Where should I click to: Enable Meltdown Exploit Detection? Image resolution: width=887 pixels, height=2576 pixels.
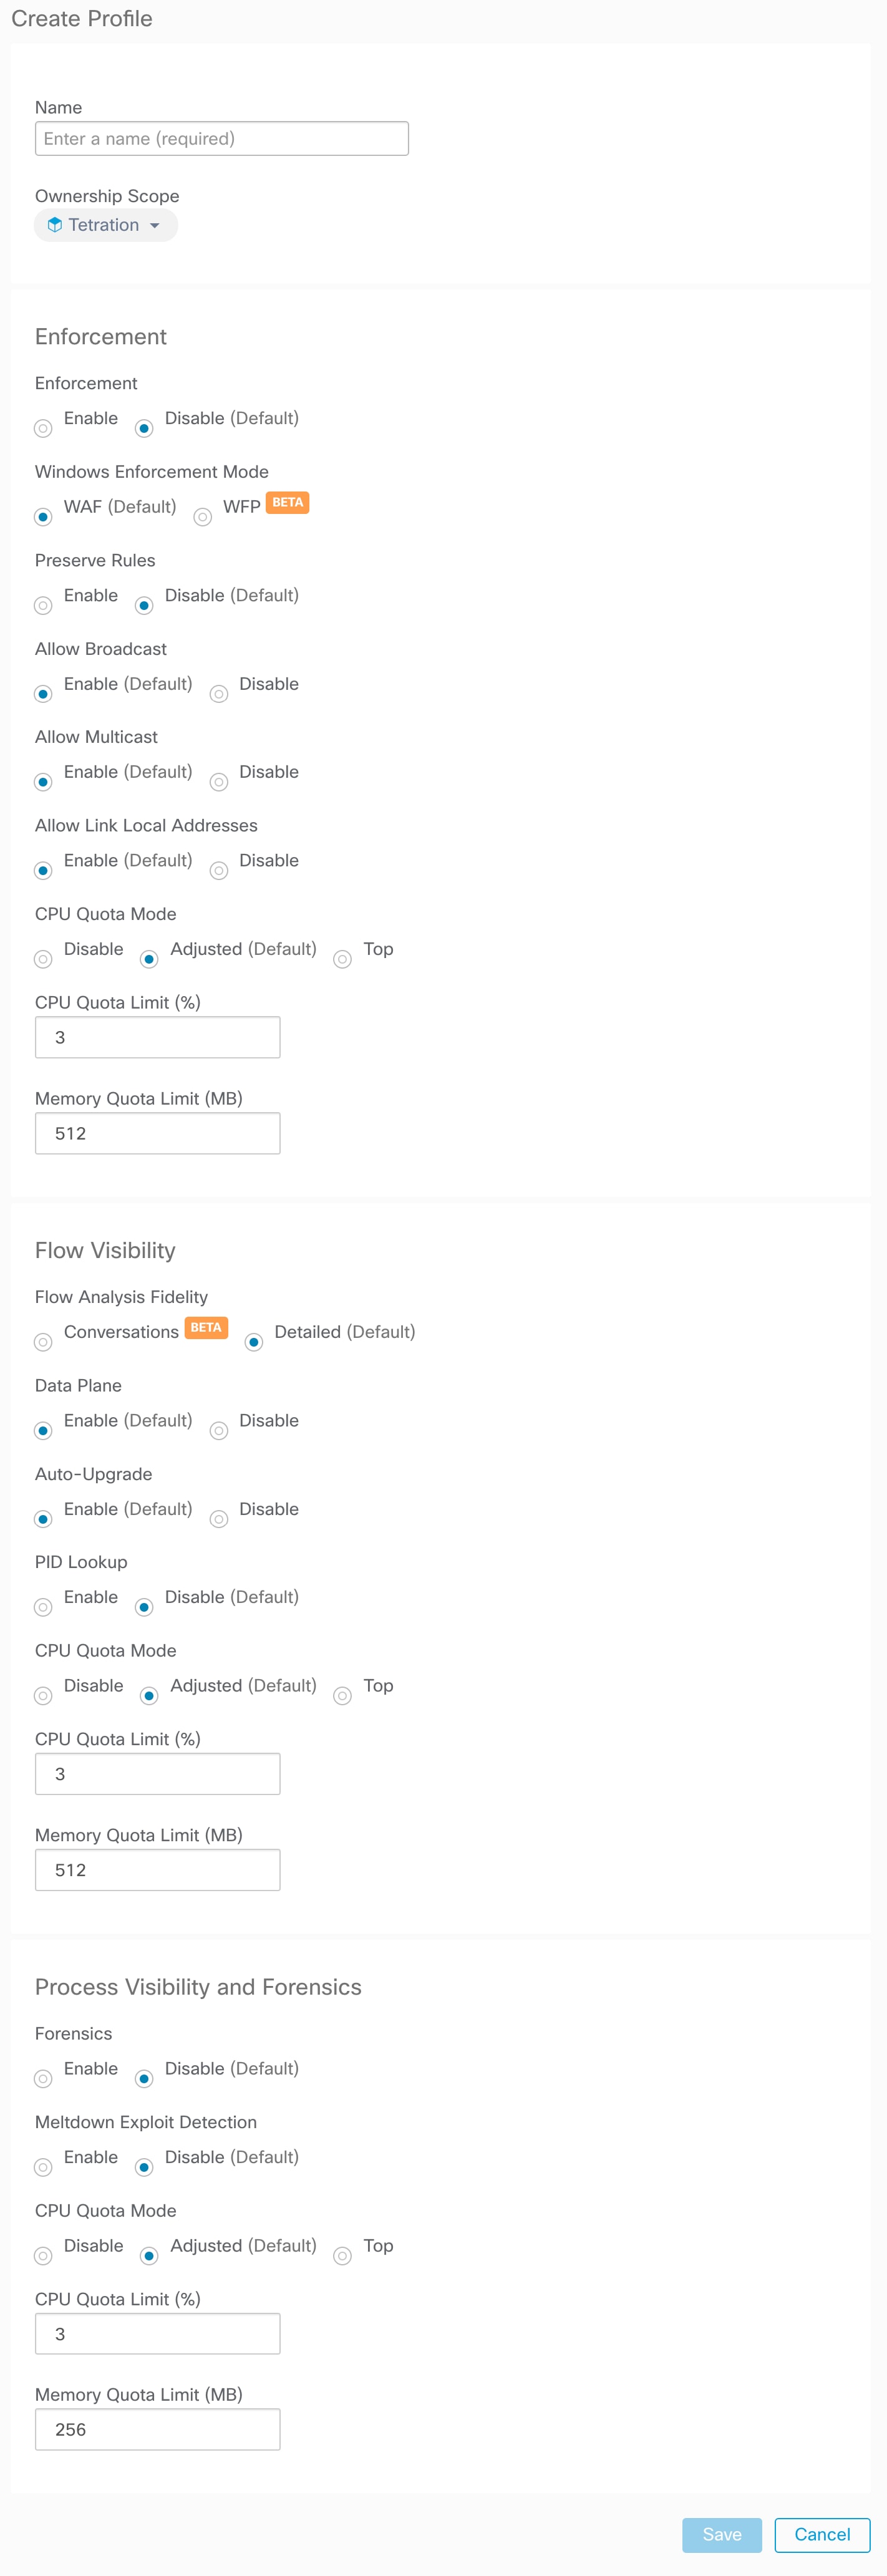click(x=43, y=2167)
